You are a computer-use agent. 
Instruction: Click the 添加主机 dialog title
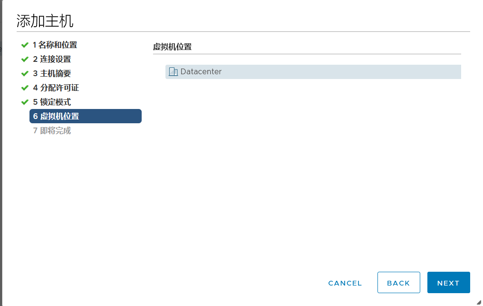pos(45,21)
